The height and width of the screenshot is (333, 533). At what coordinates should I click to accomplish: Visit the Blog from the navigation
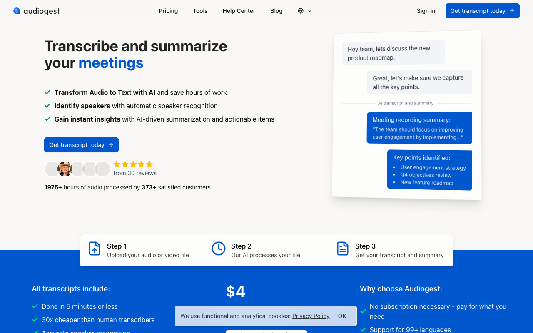276,11
